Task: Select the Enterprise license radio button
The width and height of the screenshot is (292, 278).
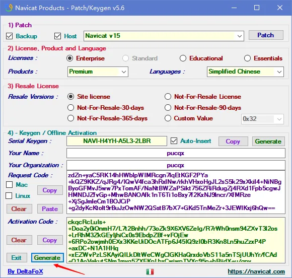Action: pos(69,58)
